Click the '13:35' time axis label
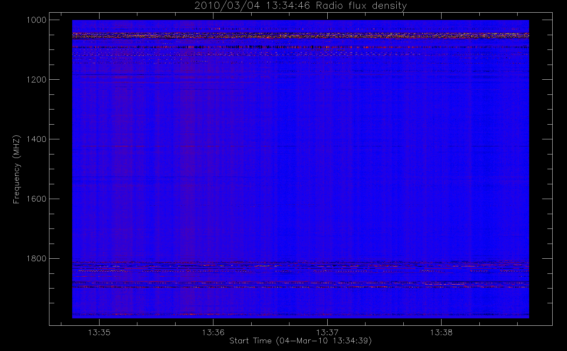Screen dimensions: 567x351 99,332
